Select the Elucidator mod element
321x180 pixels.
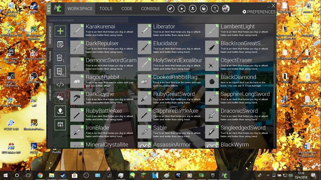[165, 43]
